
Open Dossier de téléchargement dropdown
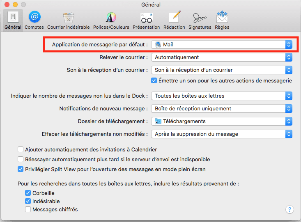(222, 121)
